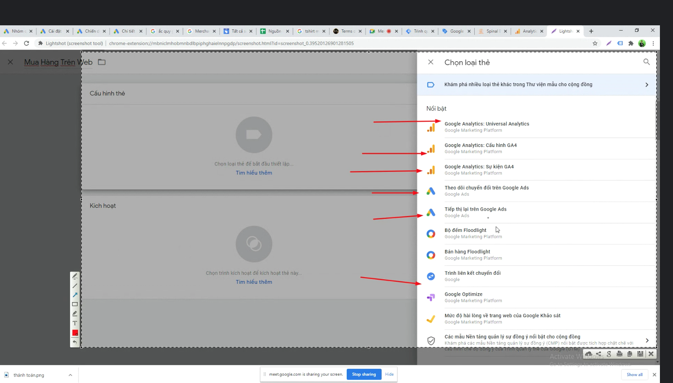Click the Floodlight counter circle icon
Screen dimensions: 673x383
click(431, 234)
